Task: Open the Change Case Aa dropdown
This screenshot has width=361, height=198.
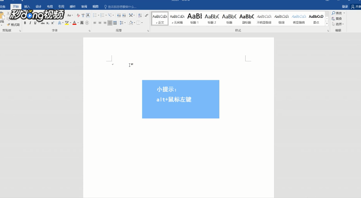Action: pos(70,15)
